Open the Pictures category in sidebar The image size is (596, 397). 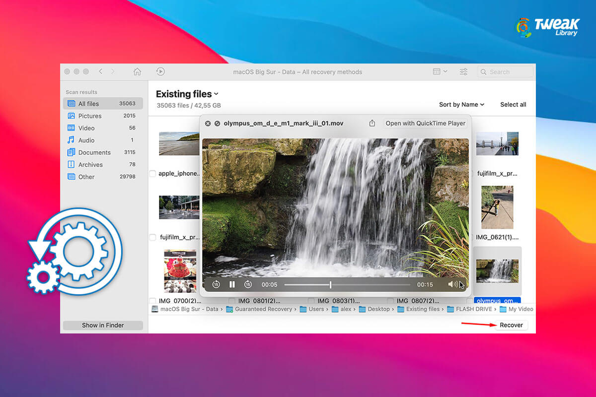point(90,116)
